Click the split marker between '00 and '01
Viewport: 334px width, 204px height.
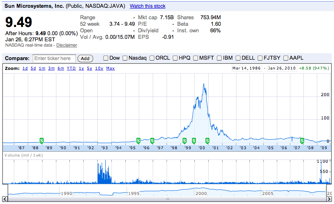[207, 141]
